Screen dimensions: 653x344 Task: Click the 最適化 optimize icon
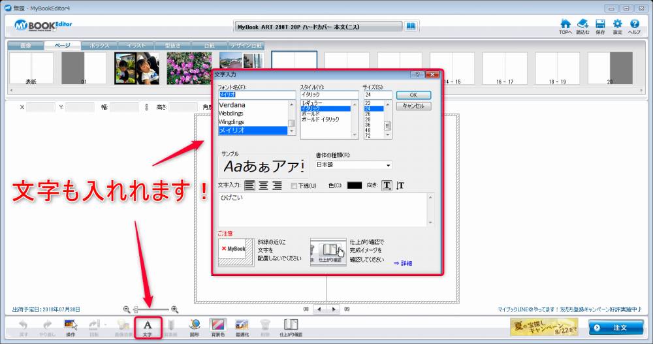(242, 328)
